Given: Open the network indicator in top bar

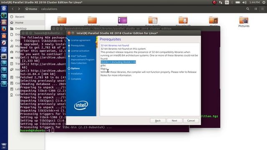Looking at the screenshot, I should [221, 2].
